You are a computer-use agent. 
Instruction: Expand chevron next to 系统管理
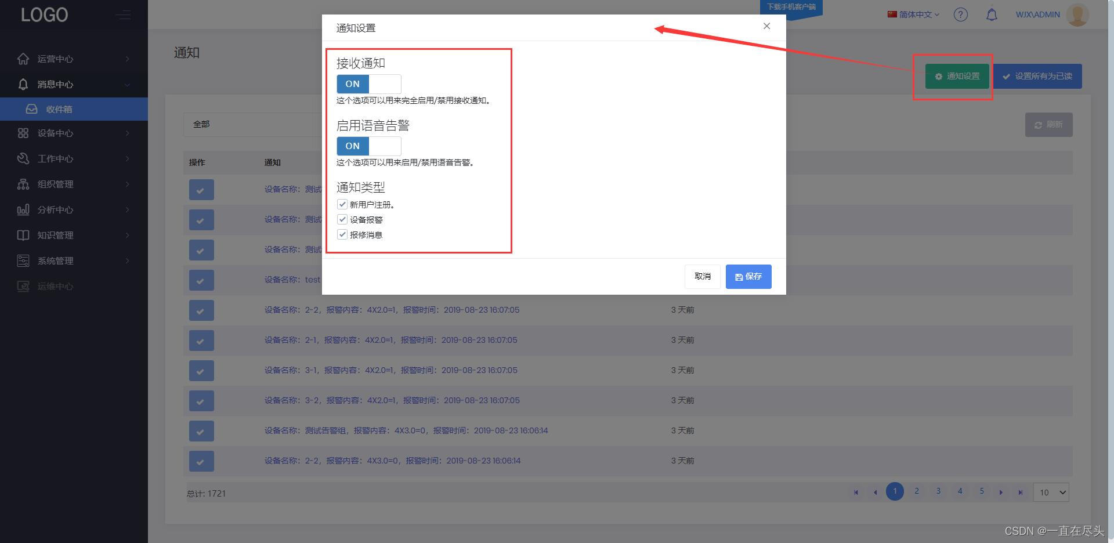(x=128, y=260)
